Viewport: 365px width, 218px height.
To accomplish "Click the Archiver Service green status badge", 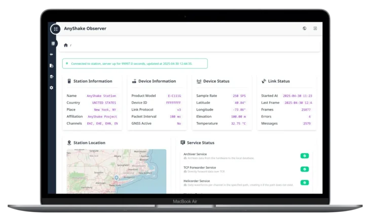I will pyautogui.click(x=305, y=156).
